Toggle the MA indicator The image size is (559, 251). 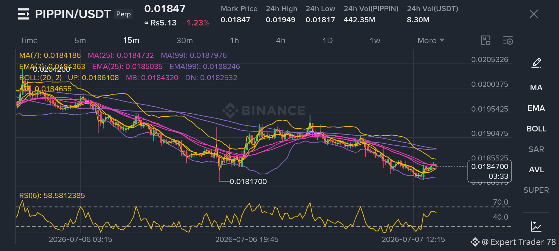(x=536, y=88)
